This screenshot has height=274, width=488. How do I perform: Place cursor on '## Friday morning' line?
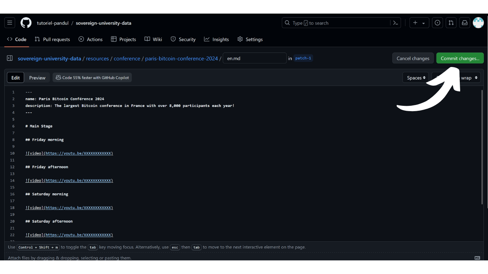pos(45,140)
